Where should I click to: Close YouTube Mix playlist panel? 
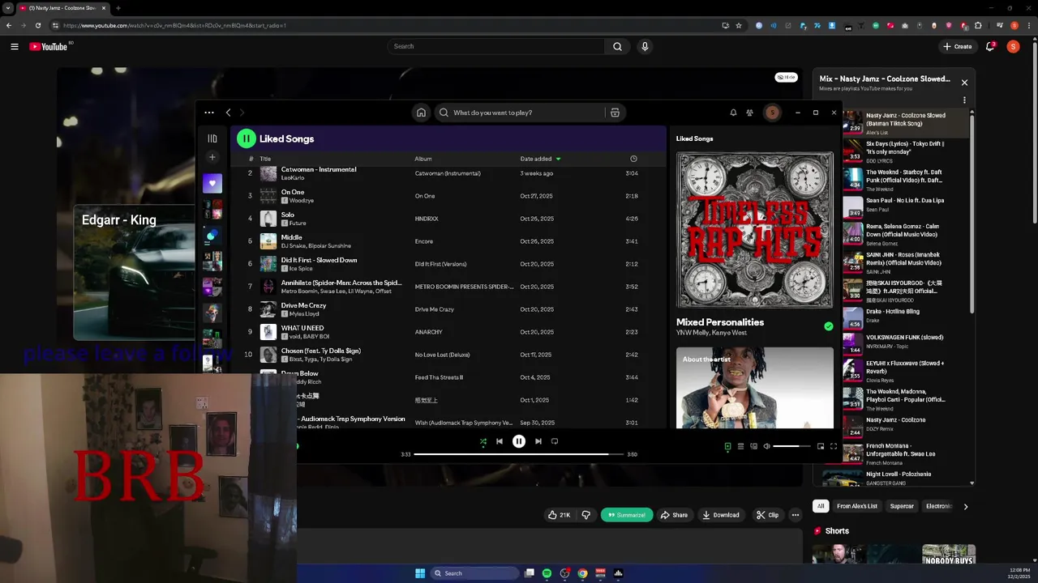964,83
